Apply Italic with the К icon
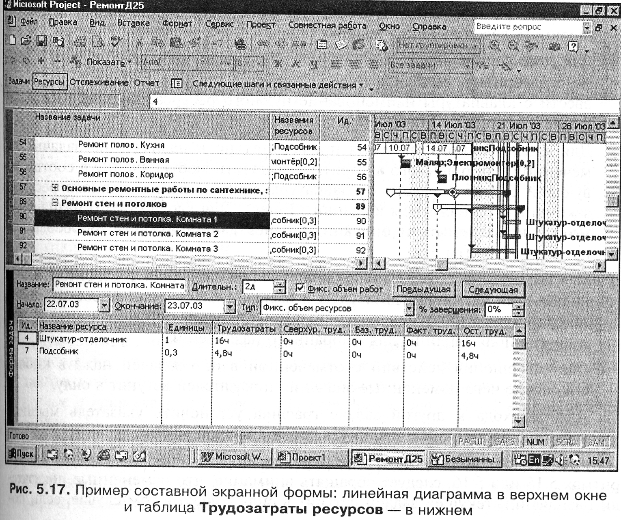The height and width of the screenshot is (520, 621). pyautogui.click(x=296, y=64)
